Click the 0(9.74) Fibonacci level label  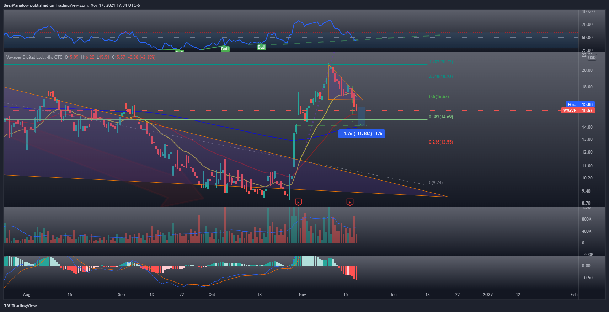point(436,183)
